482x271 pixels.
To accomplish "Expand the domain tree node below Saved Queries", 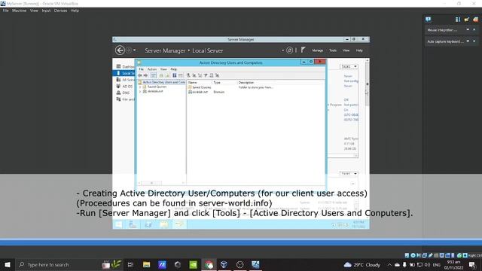I will (140, 92).
